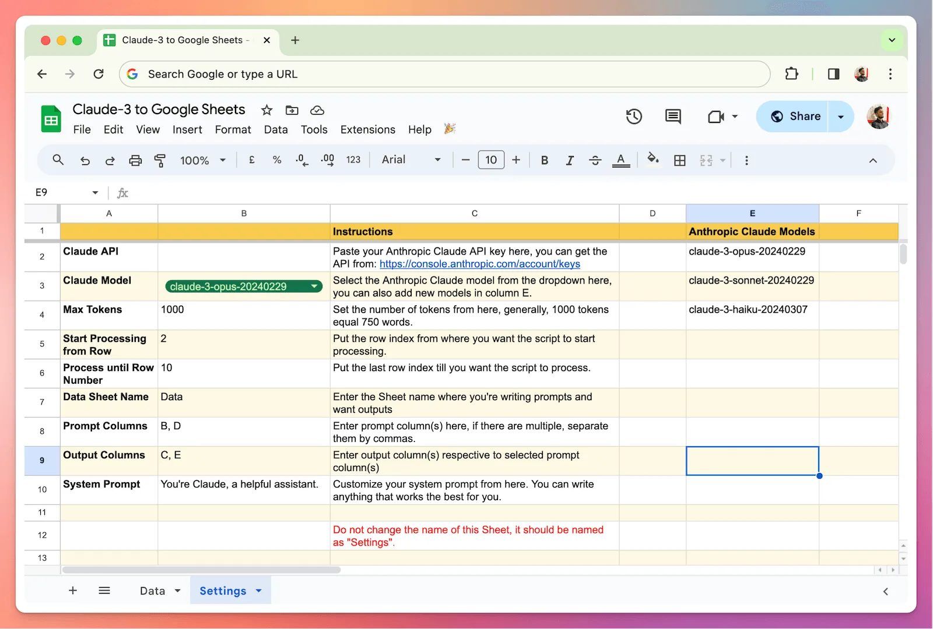Open the Settings sheet tab menu arrow
Viewport: 933px width, 629px height.
[x=259, y=591]
